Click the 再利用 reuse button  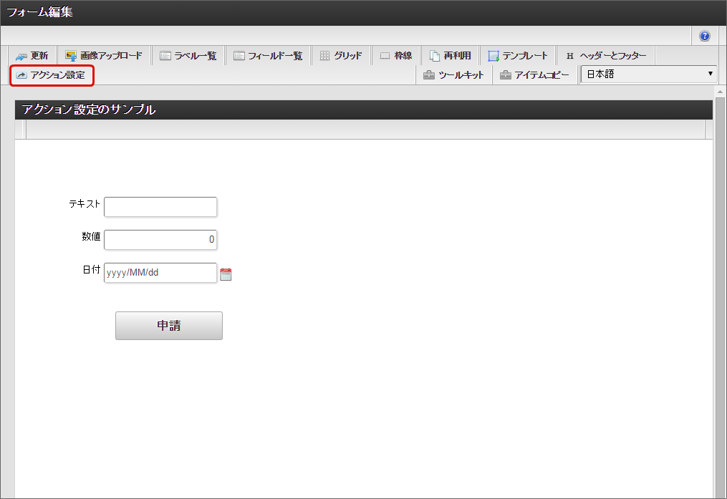click(451, 56)
